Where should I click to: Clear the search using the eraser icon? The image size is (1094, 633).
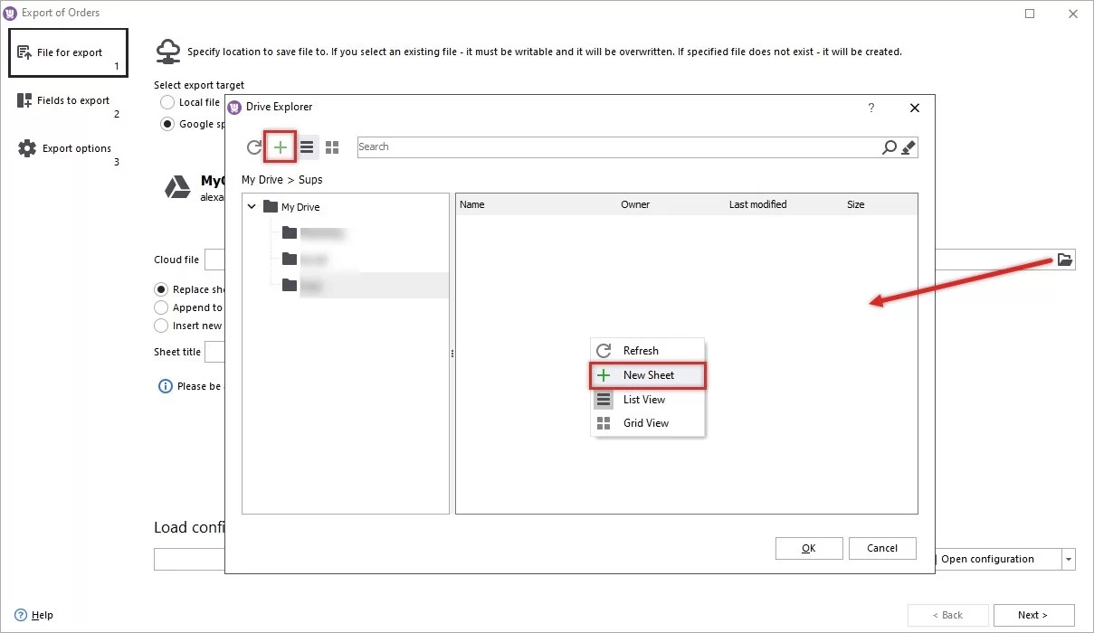tap(908, 146)
